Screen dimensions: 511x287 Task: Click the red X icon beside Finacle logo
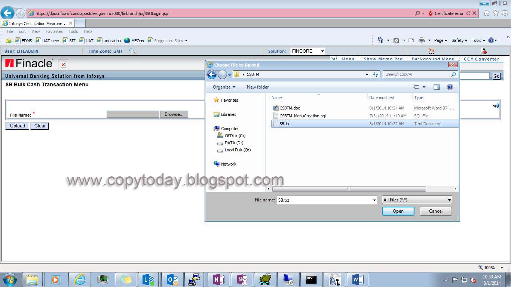click(63, 65)
